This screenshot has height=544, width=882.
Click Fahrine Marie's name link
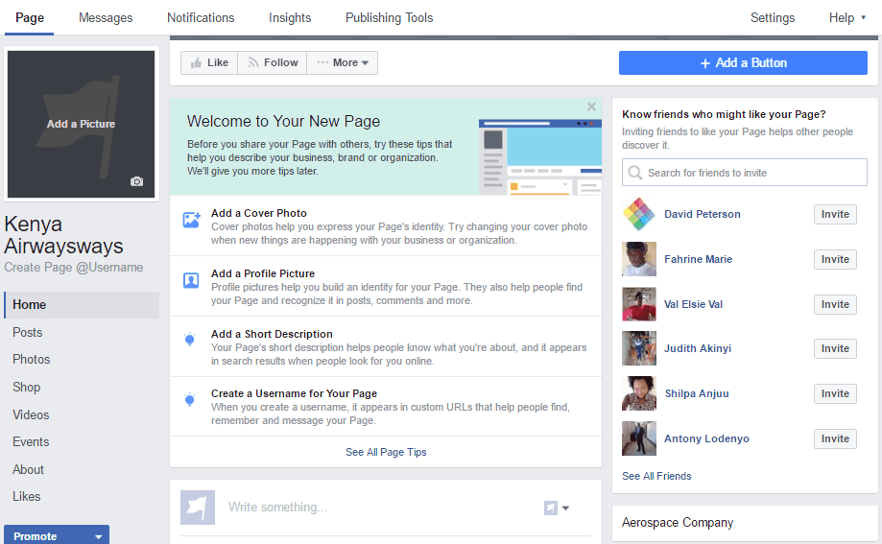698,259
